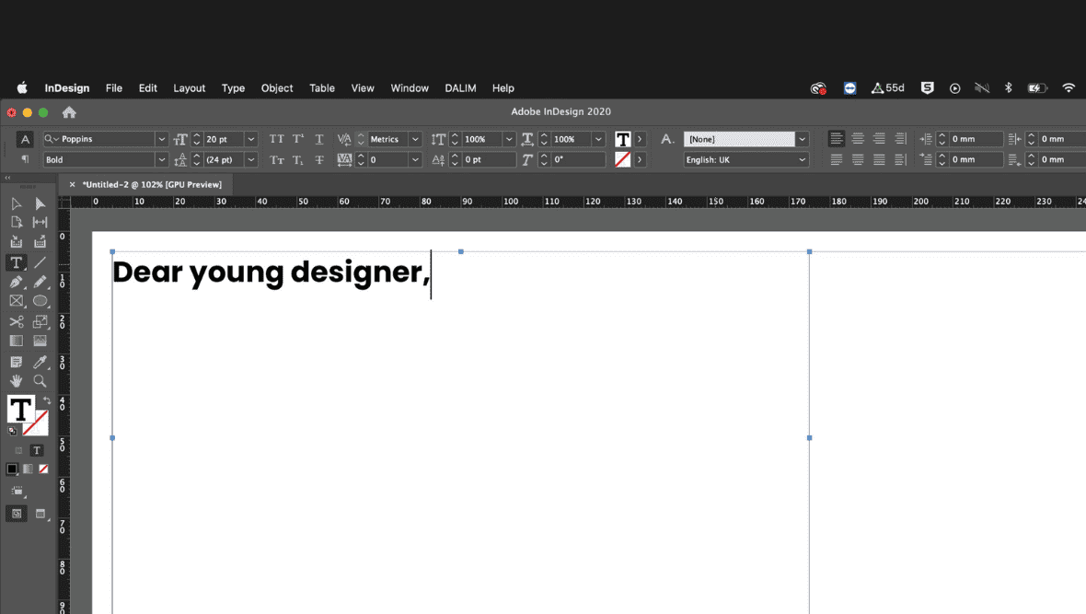Select the Selection tool

click(16, 203)
